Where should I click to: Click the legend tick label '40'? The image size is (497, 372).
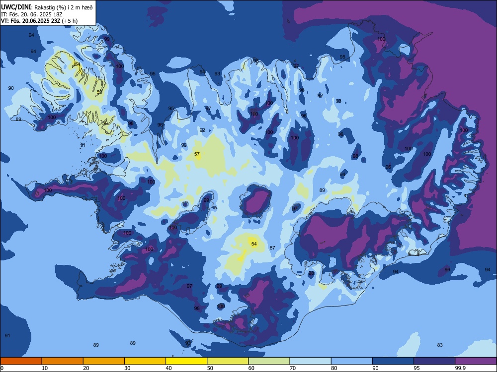click(168, 368)
